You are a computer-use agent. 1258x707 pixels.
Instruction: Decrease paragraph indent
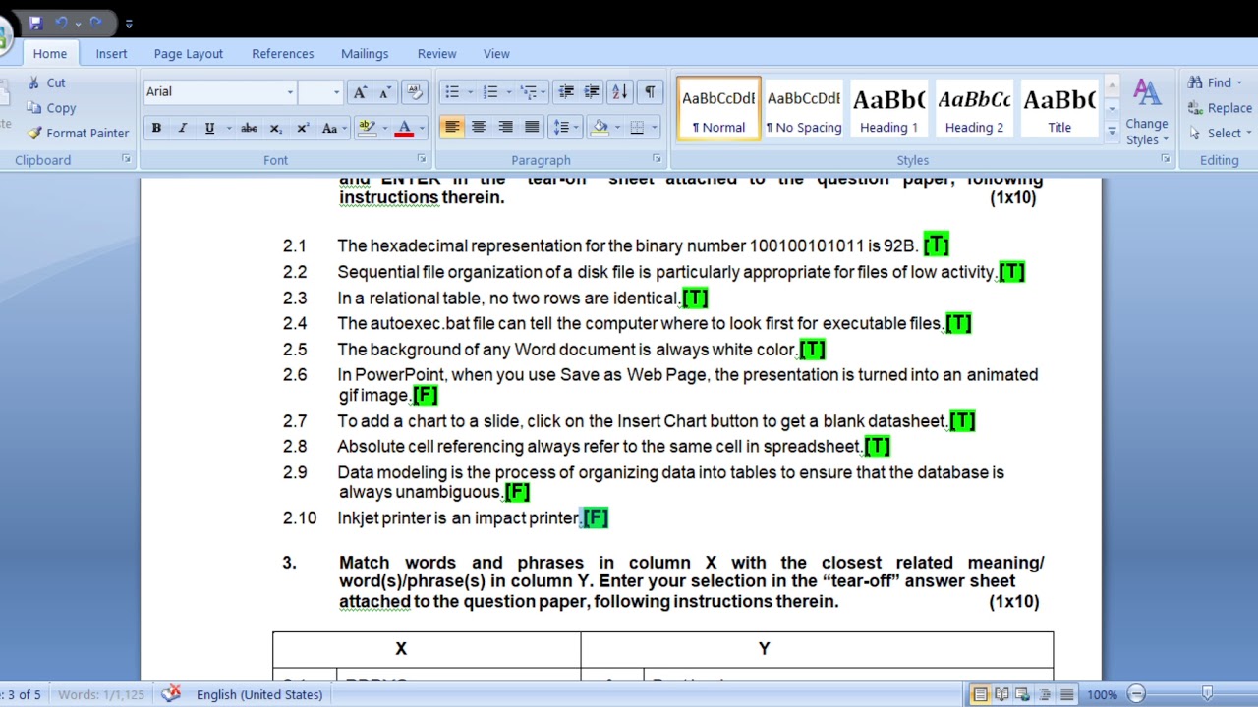(566, 91)
